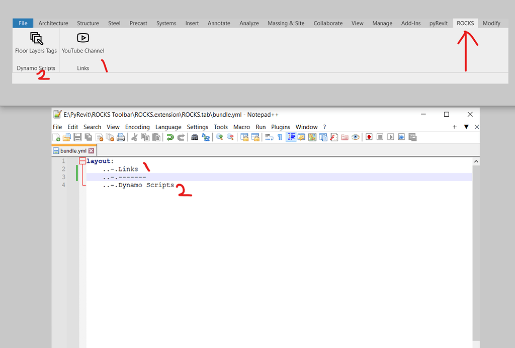Viewport: 515px width, 348px height.
Task: Open the Macro menu
Action: pyautogui.click(x=241, y=127)
